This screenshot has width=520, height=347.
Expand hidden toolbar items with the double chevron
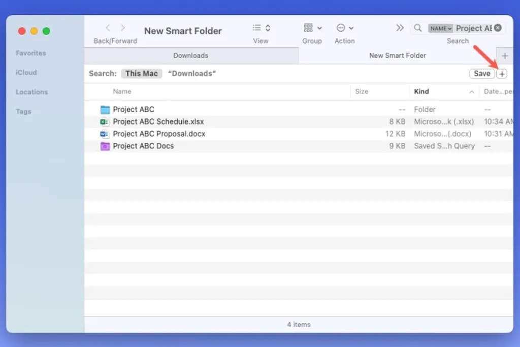coord(400,28)
